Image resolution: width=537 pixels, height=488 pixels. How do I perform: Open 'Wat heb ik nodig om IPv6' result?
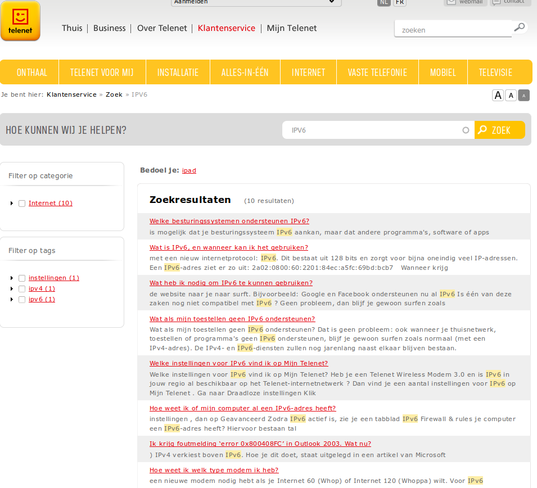(231, 283)
